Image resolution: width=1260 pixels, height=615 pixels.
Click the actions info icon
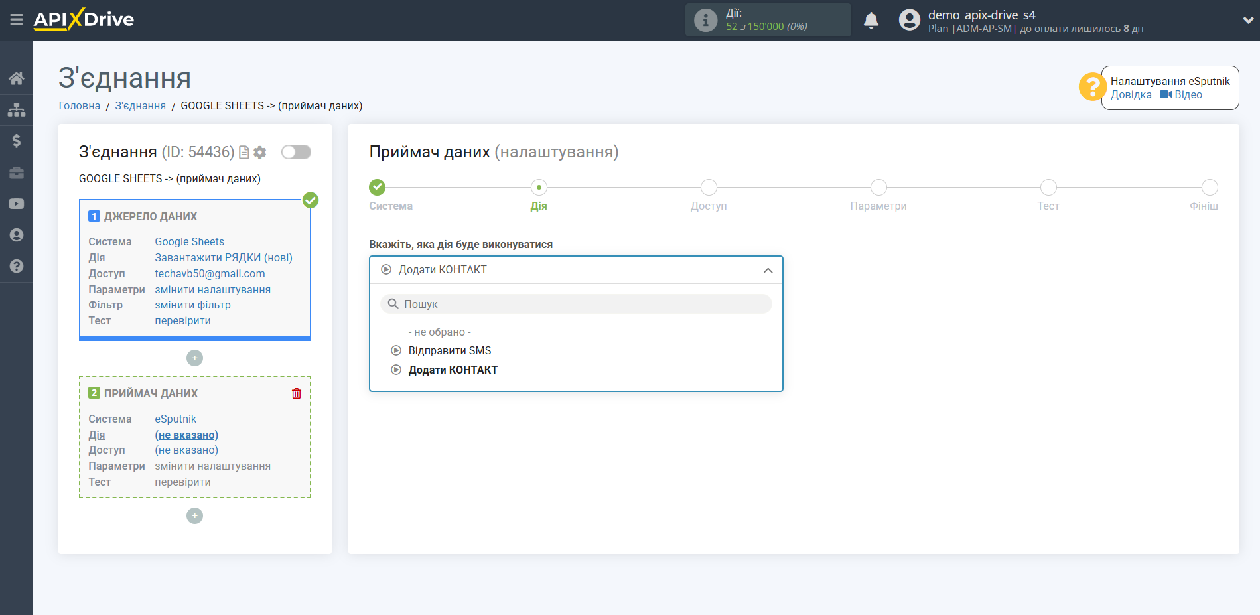click(x=705, y=20)
